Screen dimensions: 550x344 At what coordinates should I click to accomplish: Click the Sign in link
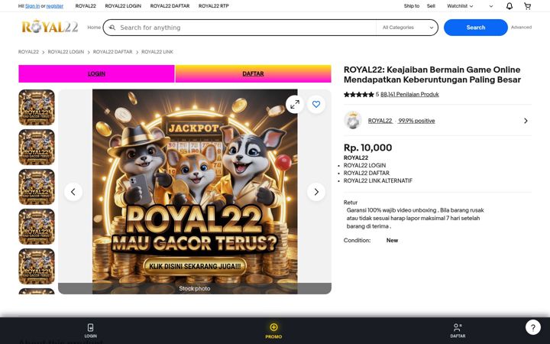coord(33,6)
